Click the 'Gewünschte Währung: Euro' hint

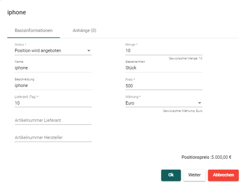(x=183, y=111)
